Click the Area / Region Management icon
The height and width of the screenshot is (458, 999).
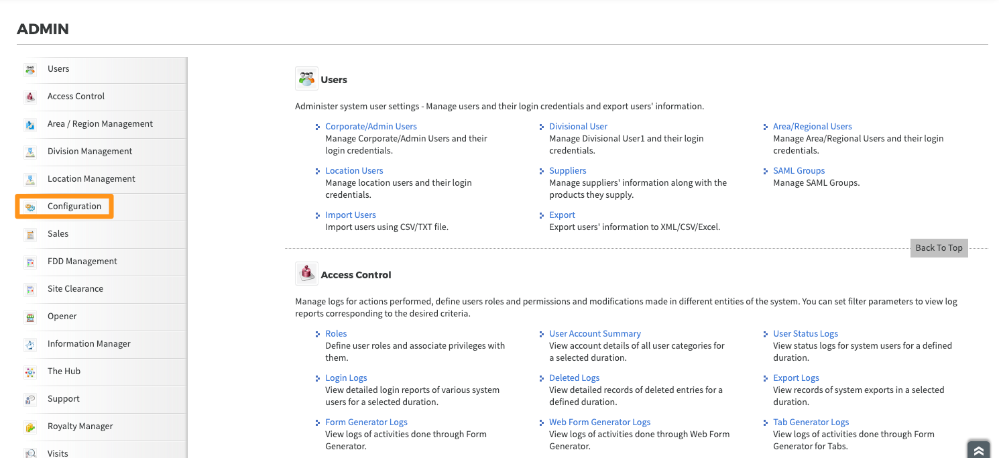click(x=30, y=124)
